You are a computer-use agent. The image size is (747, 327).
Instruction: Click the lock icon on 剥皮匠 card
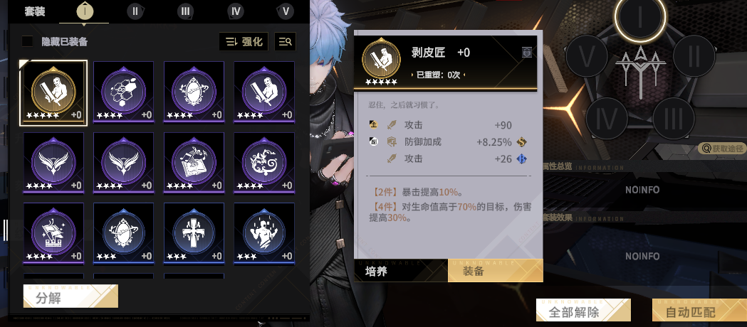[x=526, y=53]
